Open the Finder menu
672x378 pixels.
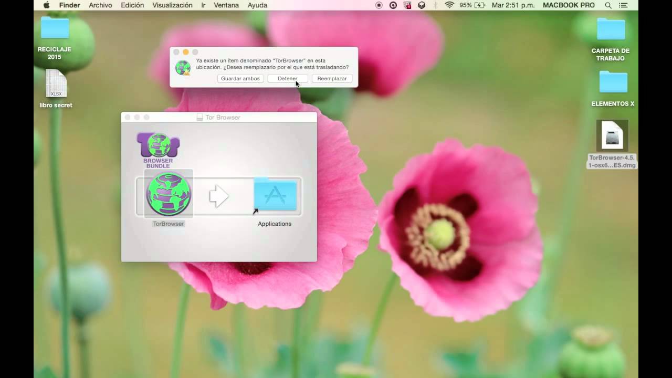[69, 5]
